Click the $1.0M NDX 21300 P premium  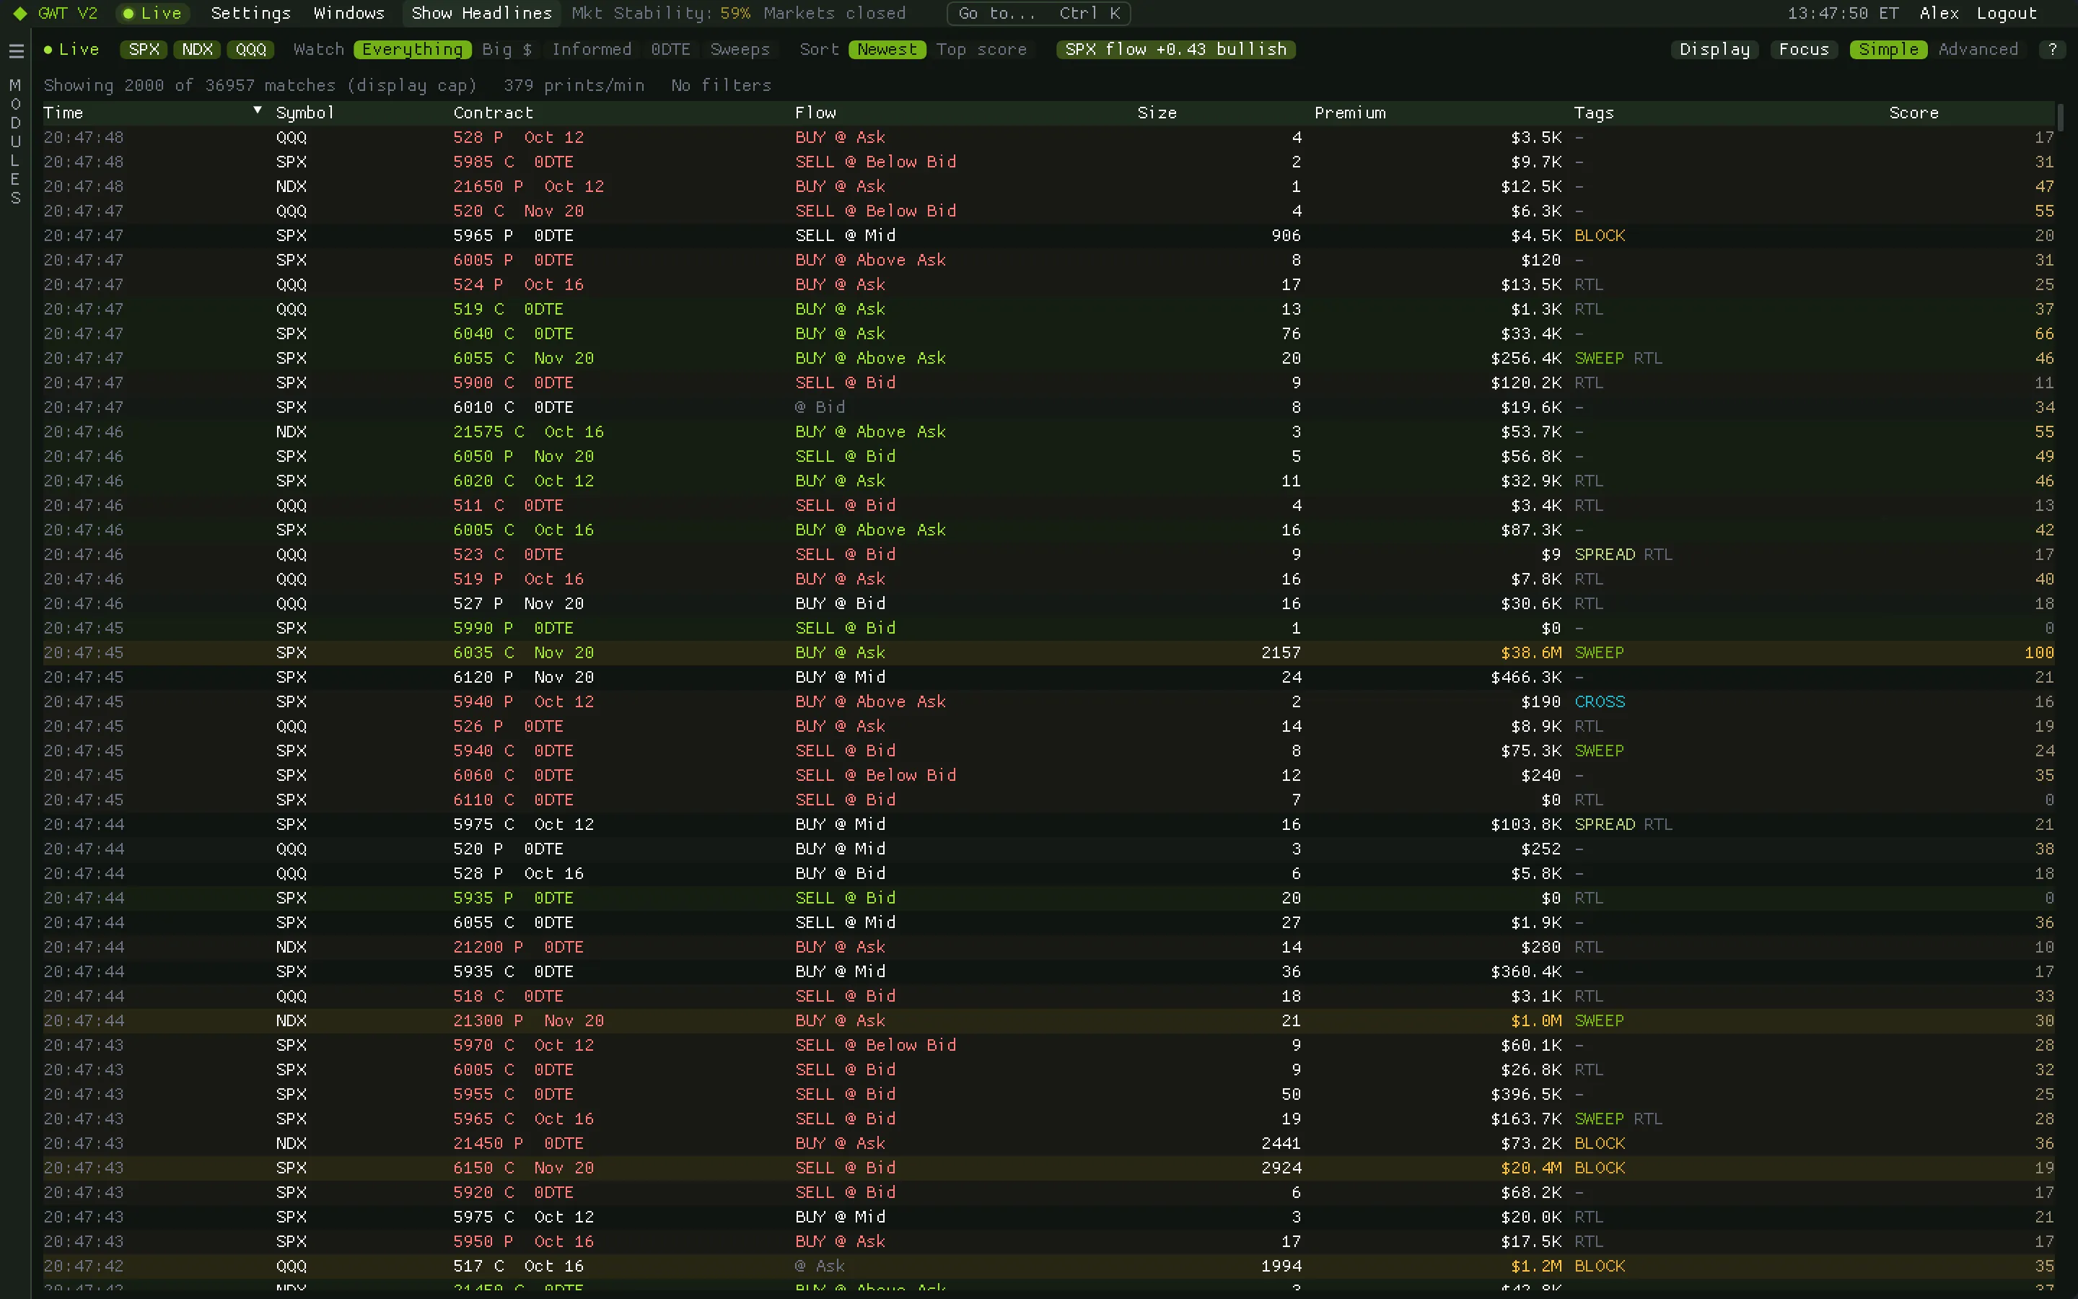(1536, 1020)
